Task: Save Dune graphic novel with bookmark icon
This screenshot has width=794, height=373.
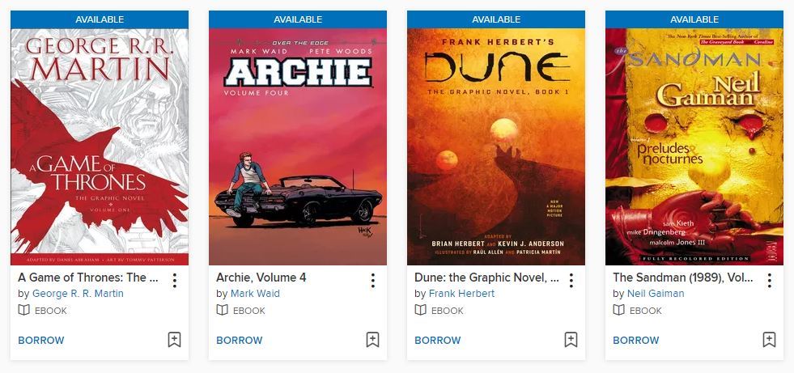Action: click(x=571, y=340)
